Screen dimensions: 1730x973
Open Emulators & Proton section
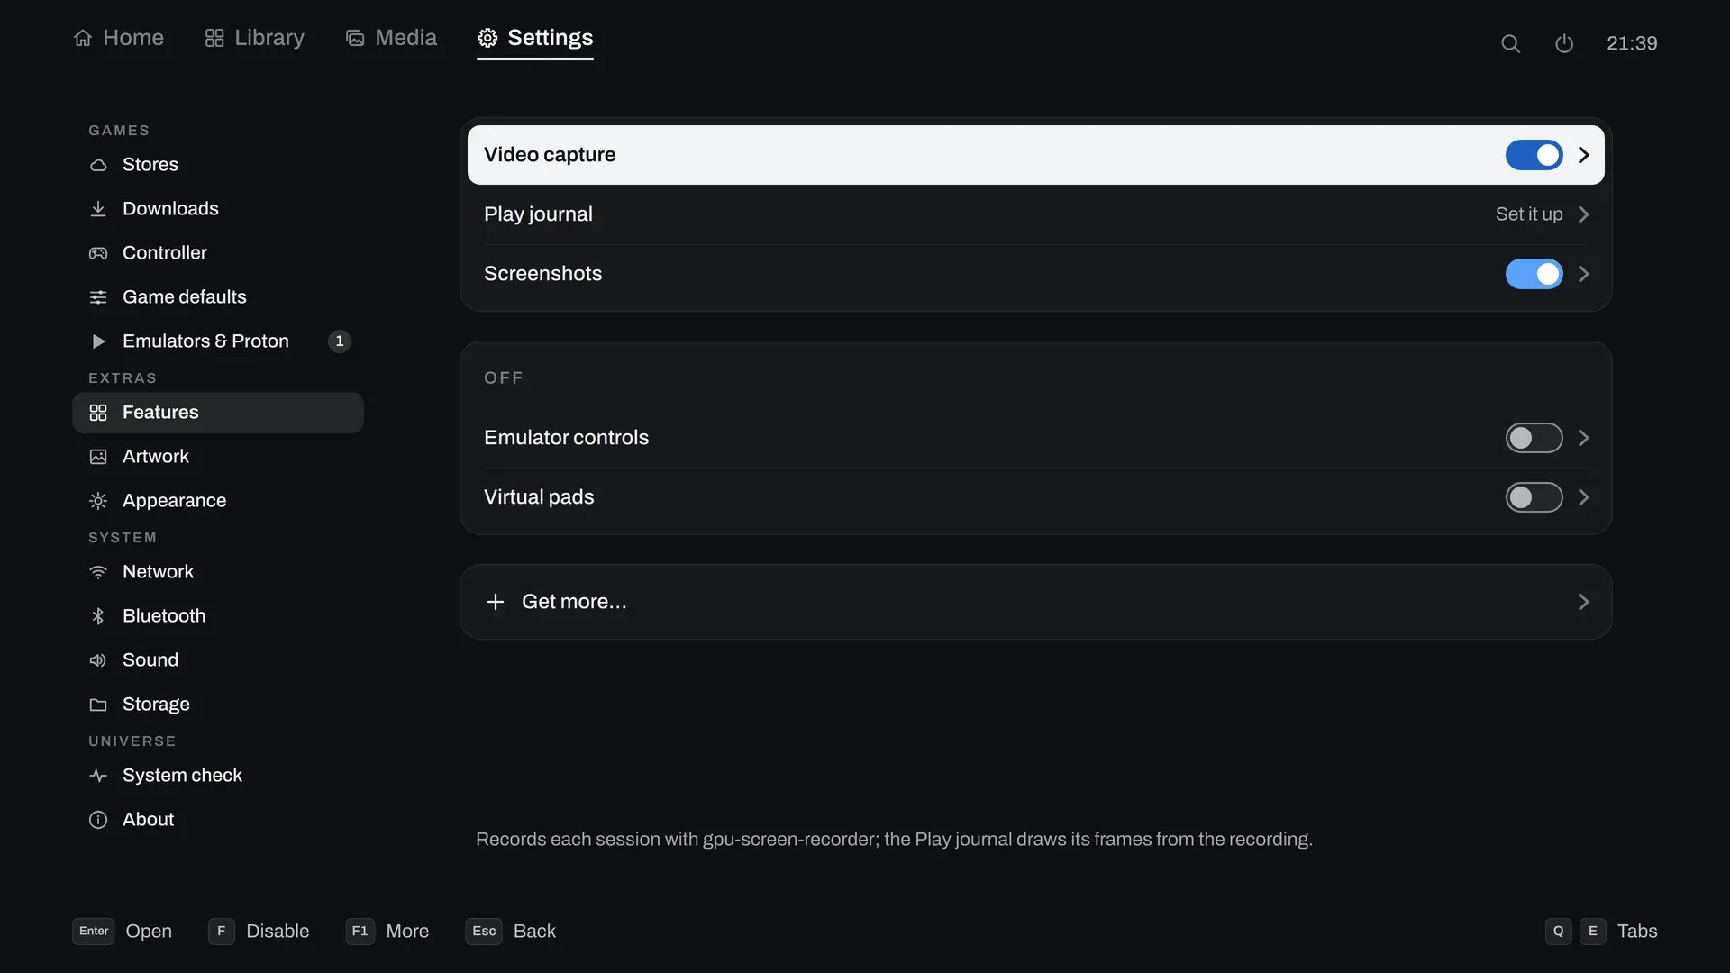click(x=218, y=341)
